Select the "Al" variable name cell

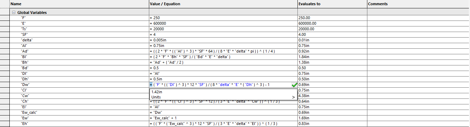point(79,46)
